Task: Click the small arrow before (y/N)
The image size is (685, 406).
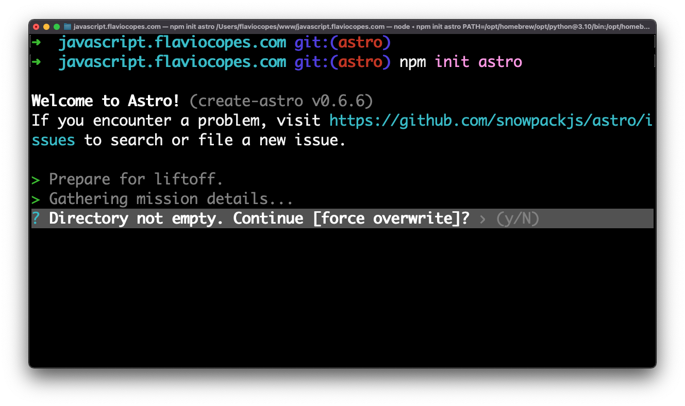Action: click(x=483, y=219)
